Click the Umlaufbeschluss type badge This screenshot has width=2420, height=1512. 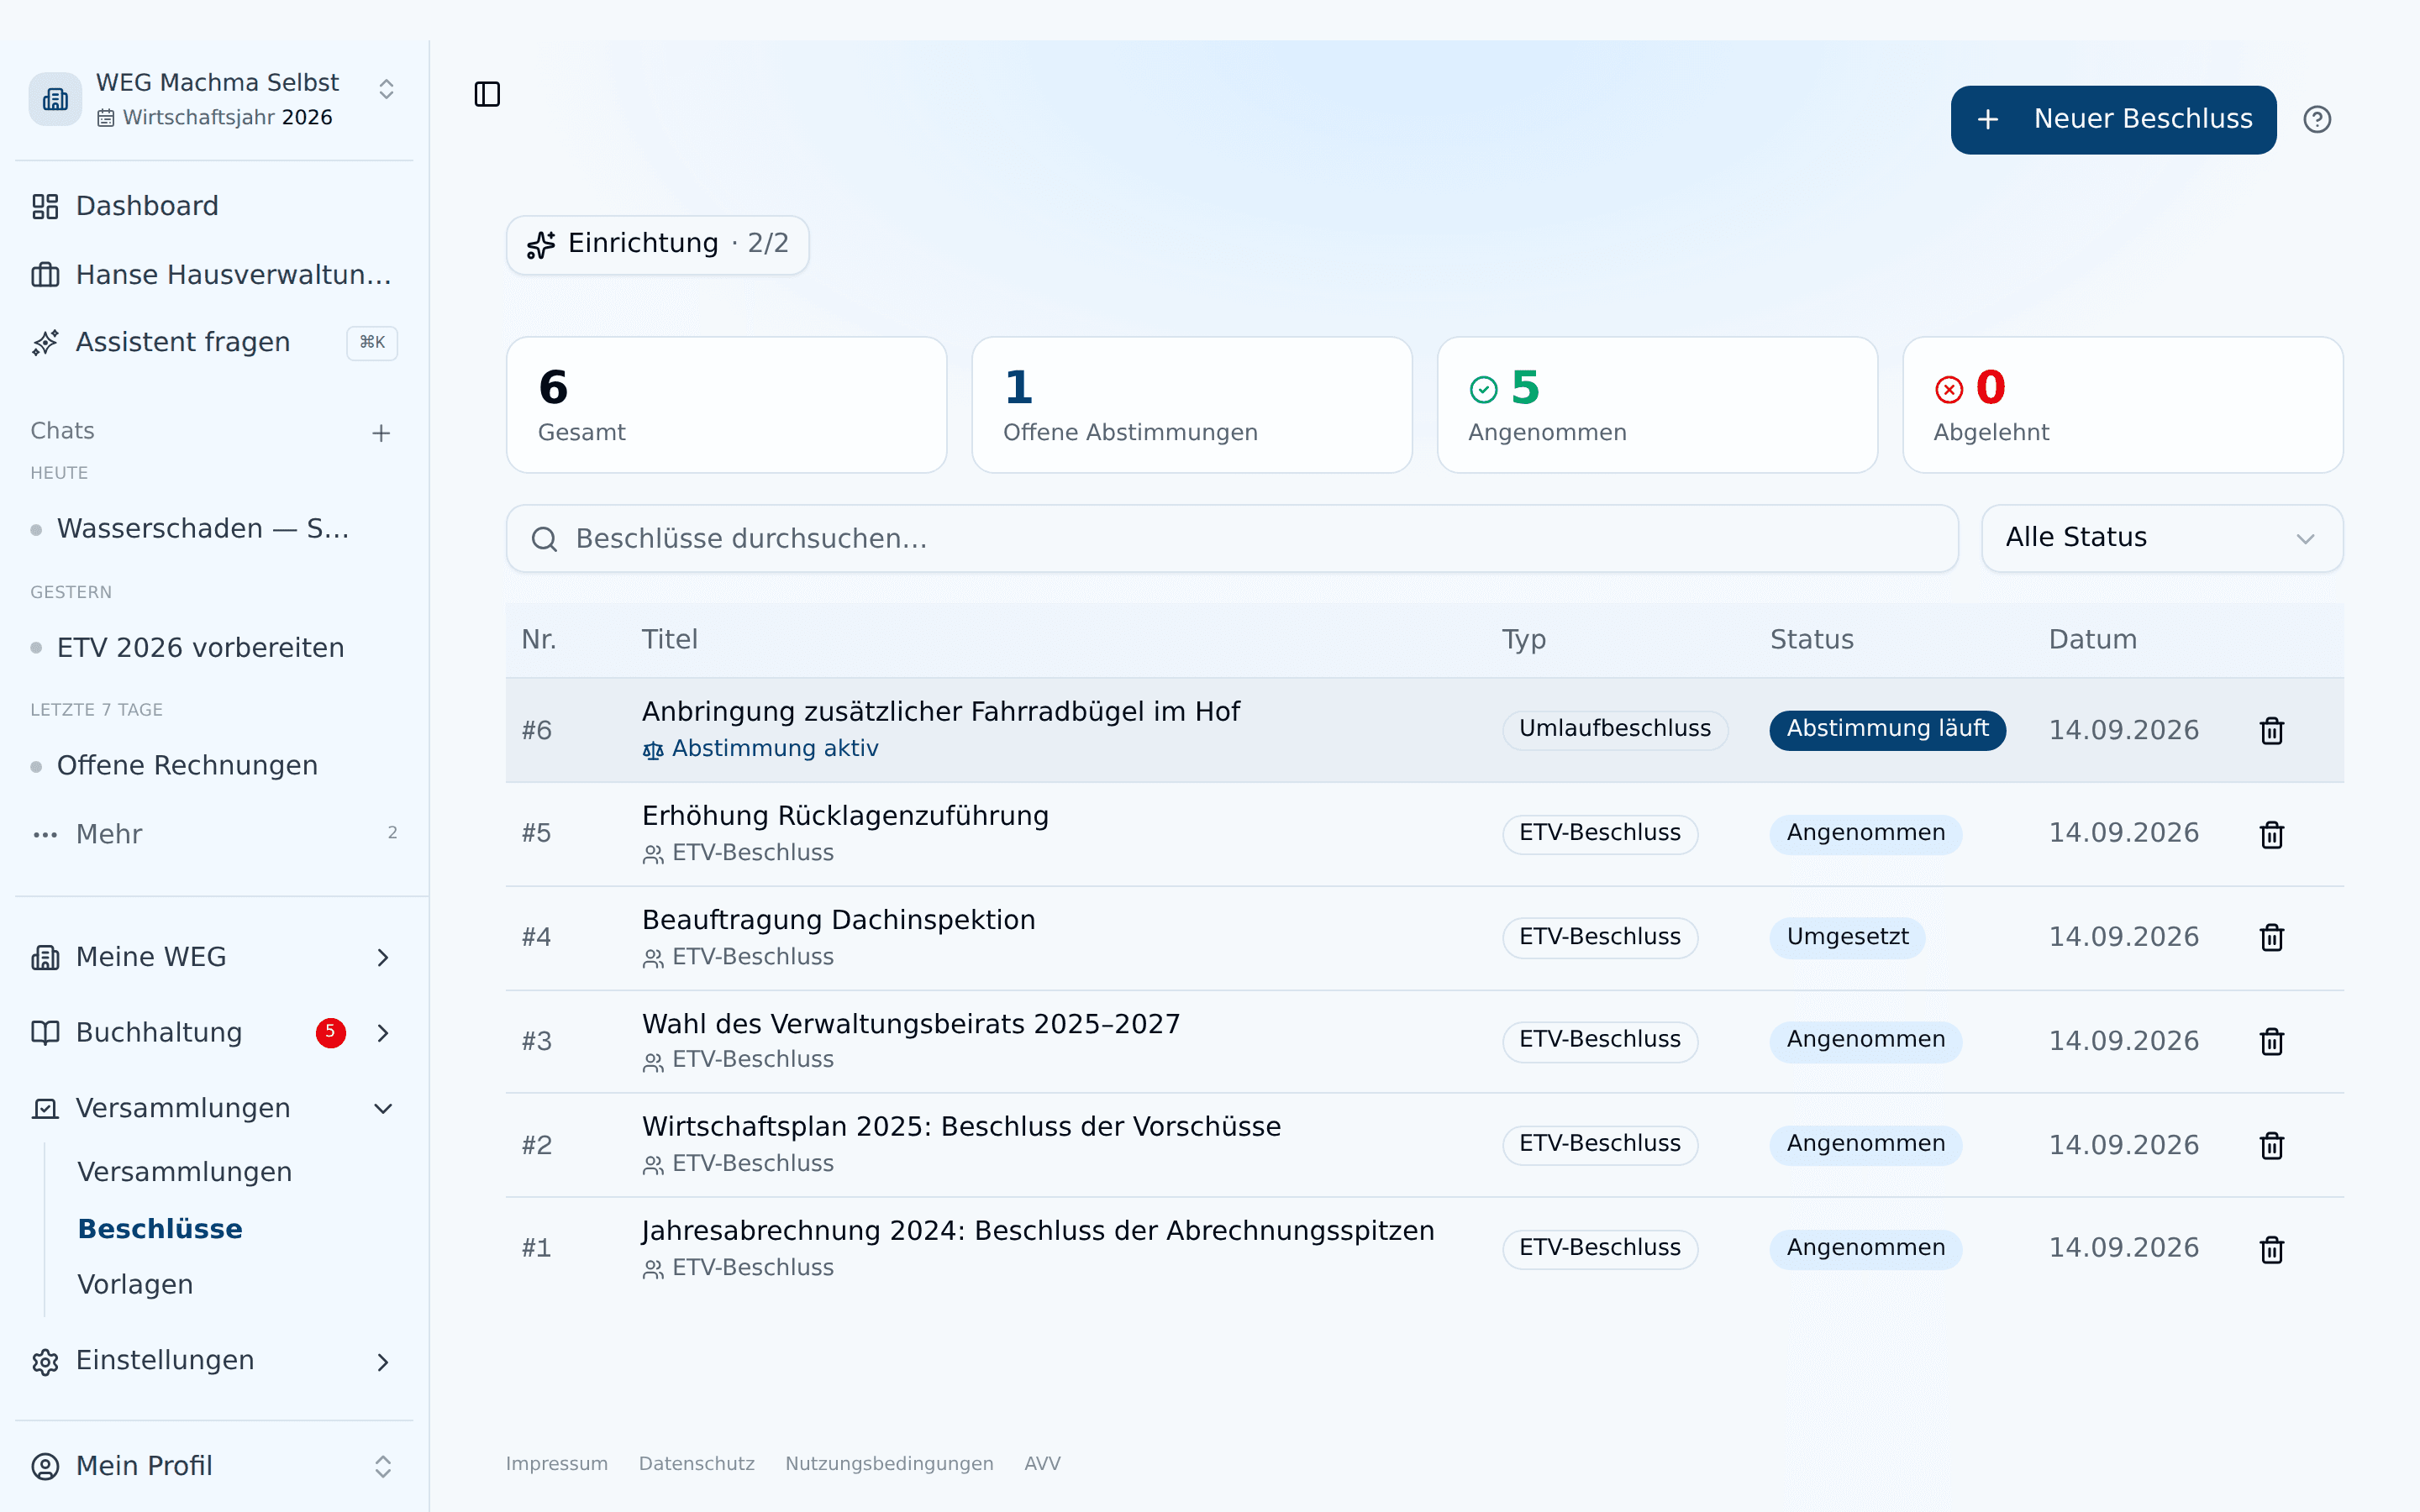click(1615, 729)
